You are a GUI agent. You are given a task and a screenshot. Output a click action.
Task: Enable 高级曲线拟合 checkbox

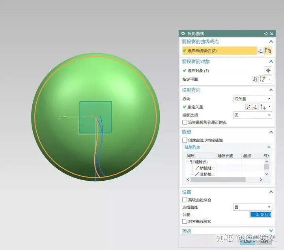(185, 200)
